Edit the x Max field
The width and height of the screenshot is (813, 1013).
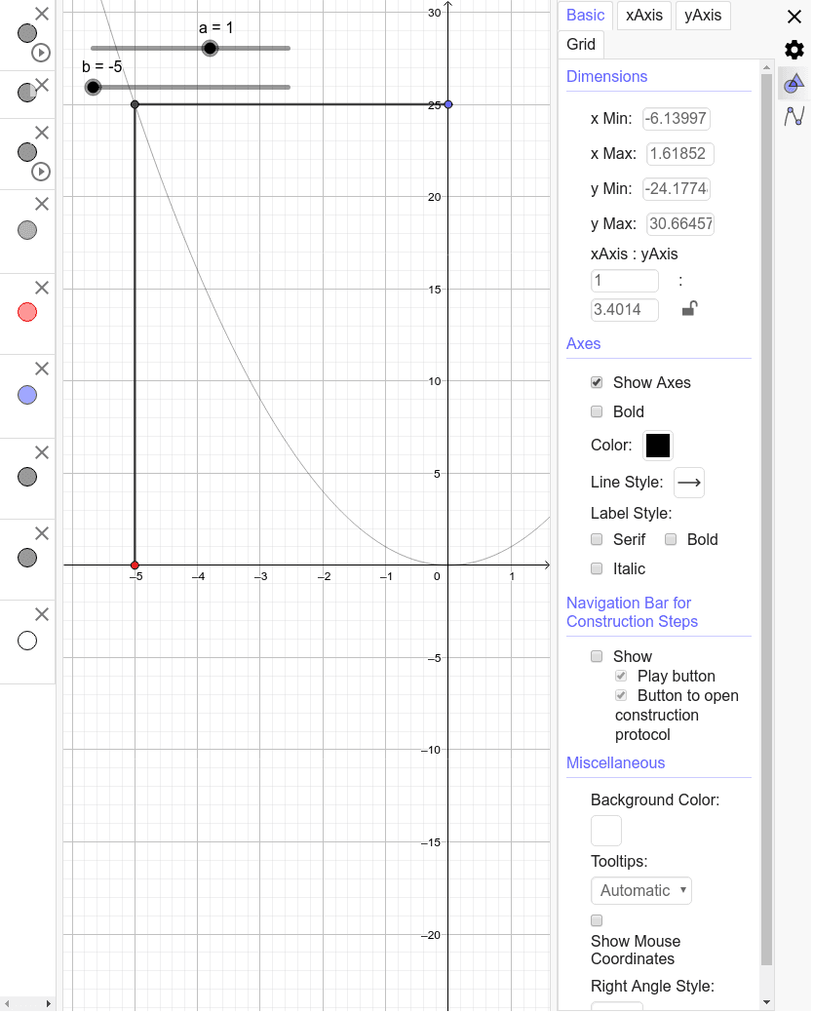click(x=680, y=154)
